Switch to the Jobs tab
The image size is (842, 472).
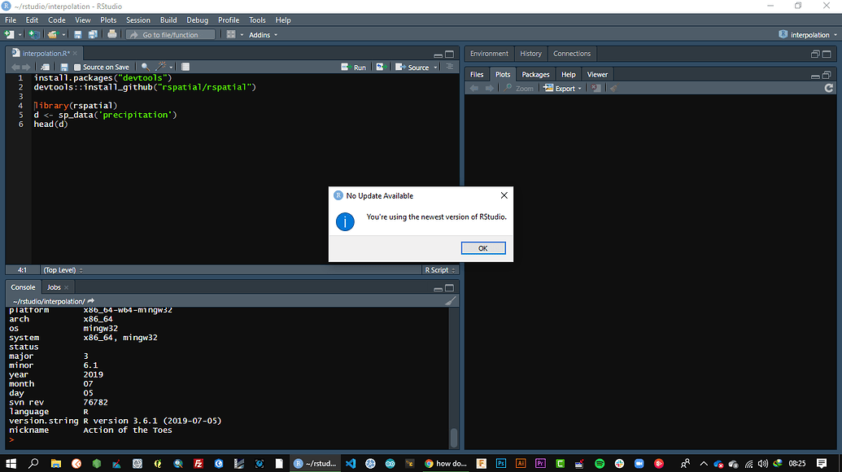click(54, 287)
